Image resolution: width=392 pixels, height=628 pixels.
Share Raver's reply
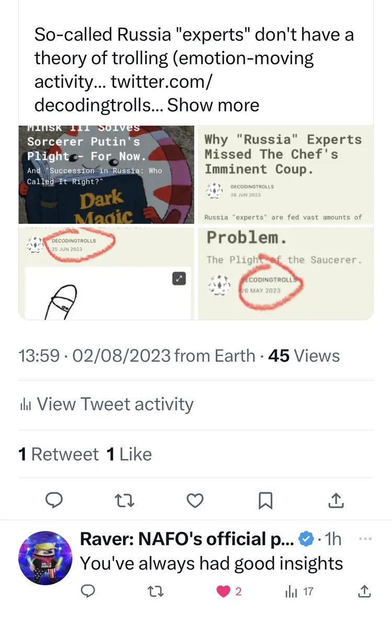tap(364, 591)
